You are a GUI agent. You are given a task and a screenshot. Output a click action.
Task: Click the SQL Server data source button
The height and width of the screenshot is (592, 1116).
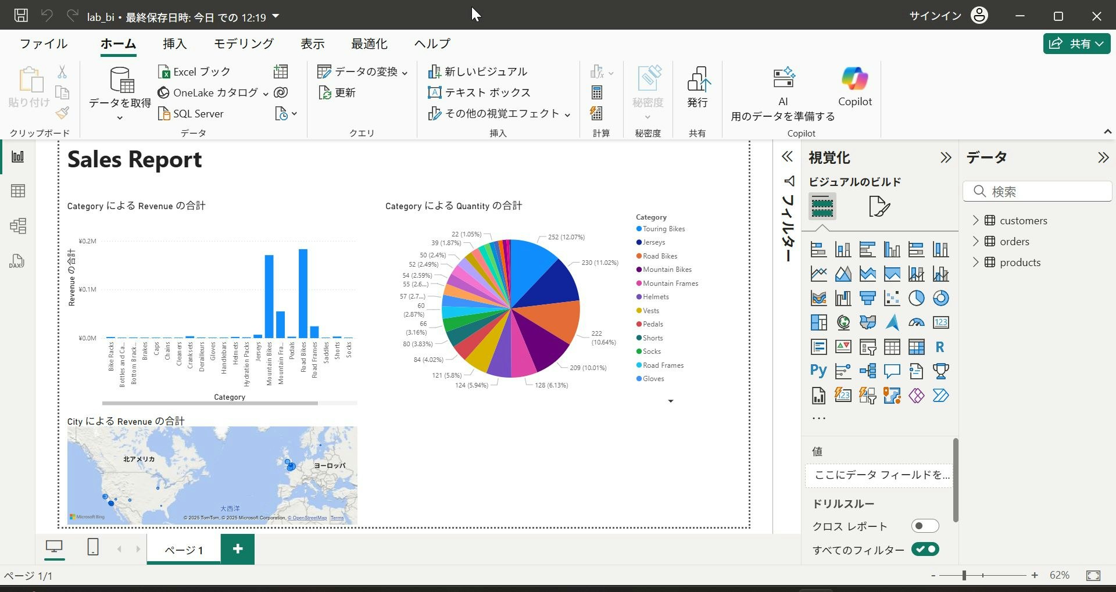pyautogui.click(x=191, y=114)
